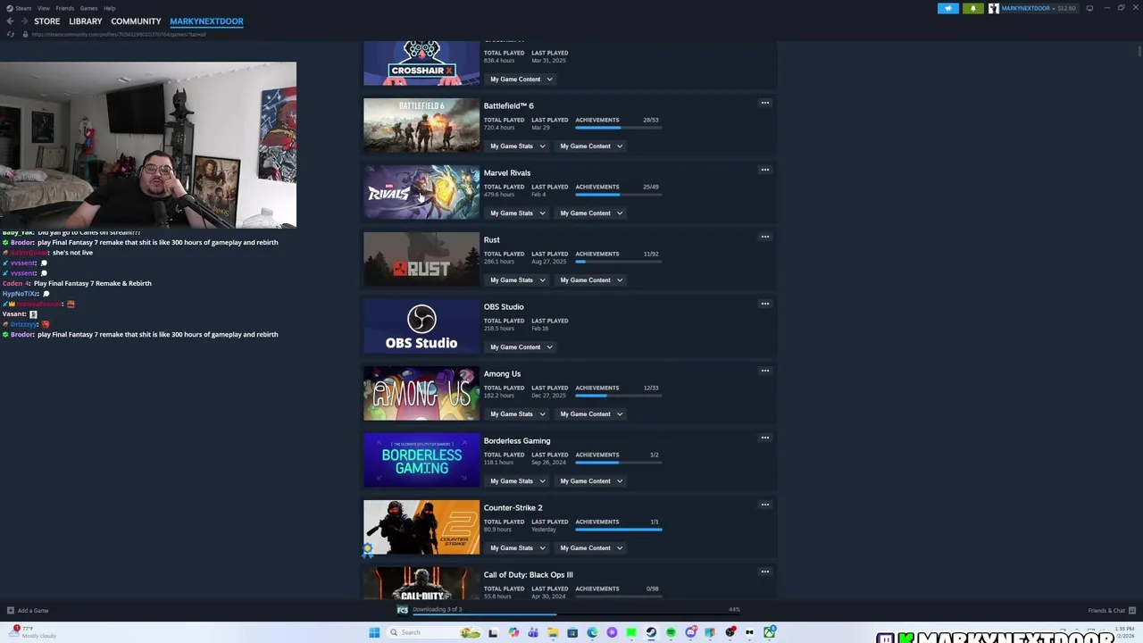
Task: Open the downloads status 'Downloading 3 of 3'
Action: (x=438, y=609)
